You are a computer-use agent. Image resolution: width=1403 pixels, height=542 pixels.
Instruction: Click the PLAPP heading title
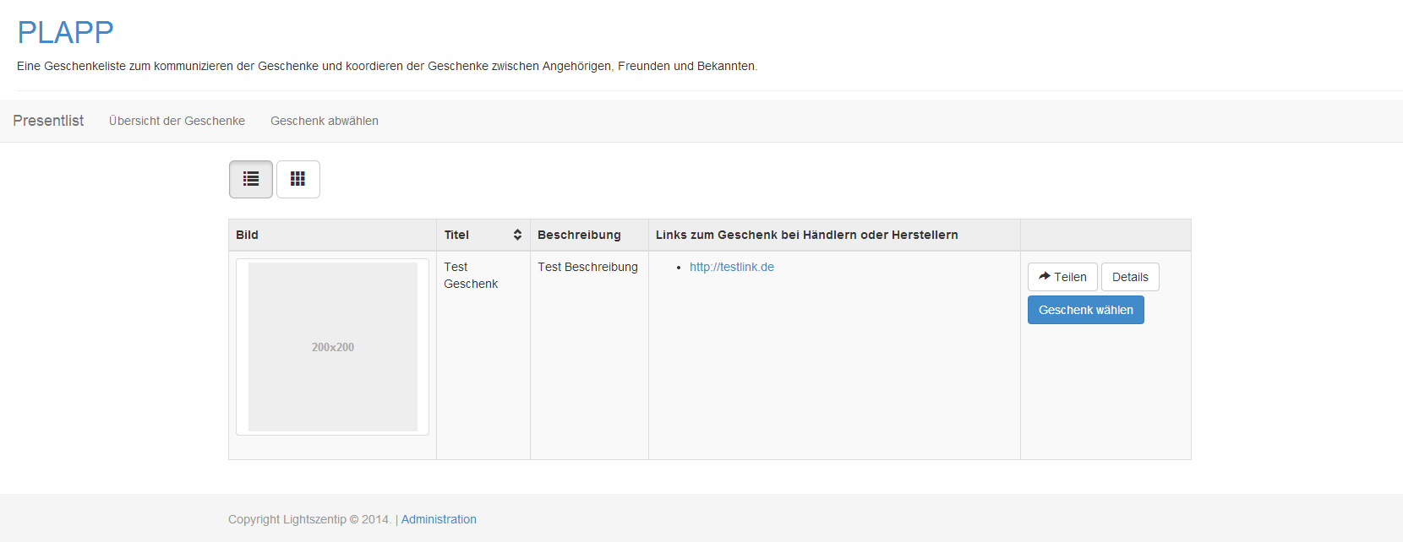click(x=65, y=32)
